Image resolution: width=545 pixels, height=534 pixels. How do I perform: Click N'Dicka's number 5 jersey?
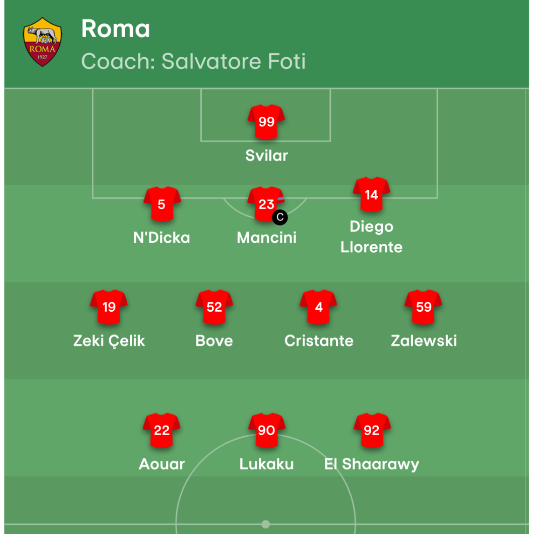pos(162,204)
